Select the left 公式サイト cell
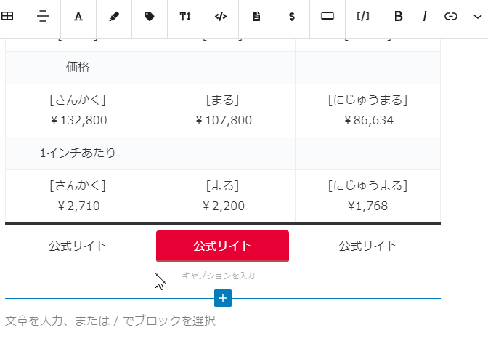Viewport: 488px width, 349px height. [78, 246]
